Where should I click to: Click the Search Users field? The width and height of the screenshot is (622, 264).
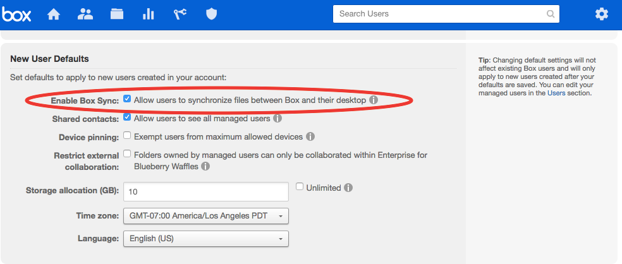pos(446,14)
